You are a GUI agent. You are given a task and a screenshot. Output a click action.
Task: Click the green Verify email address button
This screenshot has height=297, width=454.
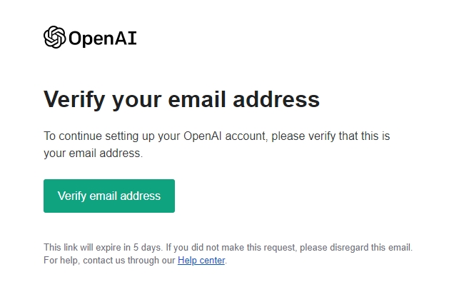(109, 196)
